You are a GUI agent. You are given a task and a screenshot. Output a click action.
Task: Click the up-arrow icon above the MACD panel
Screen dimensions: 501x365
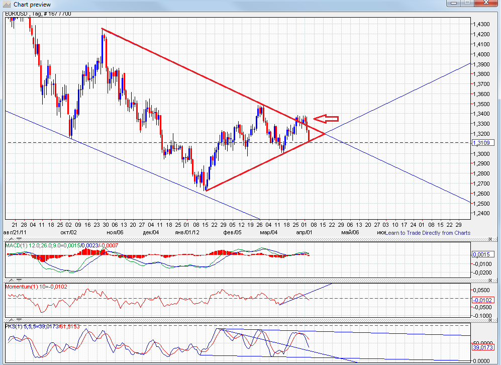(11, 239)
